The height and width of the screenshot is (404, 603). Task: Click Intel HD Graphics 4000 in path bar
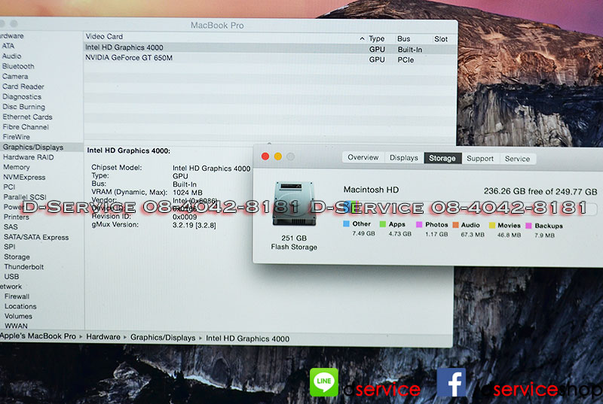[248, 339]
